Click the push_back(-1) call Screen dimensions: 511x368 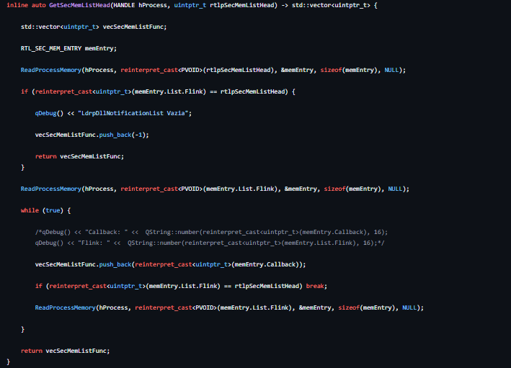point(124,135)
